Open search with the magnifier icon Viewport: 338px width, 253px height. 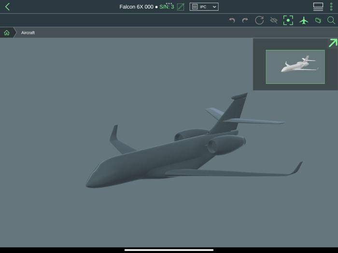point(331,20)
